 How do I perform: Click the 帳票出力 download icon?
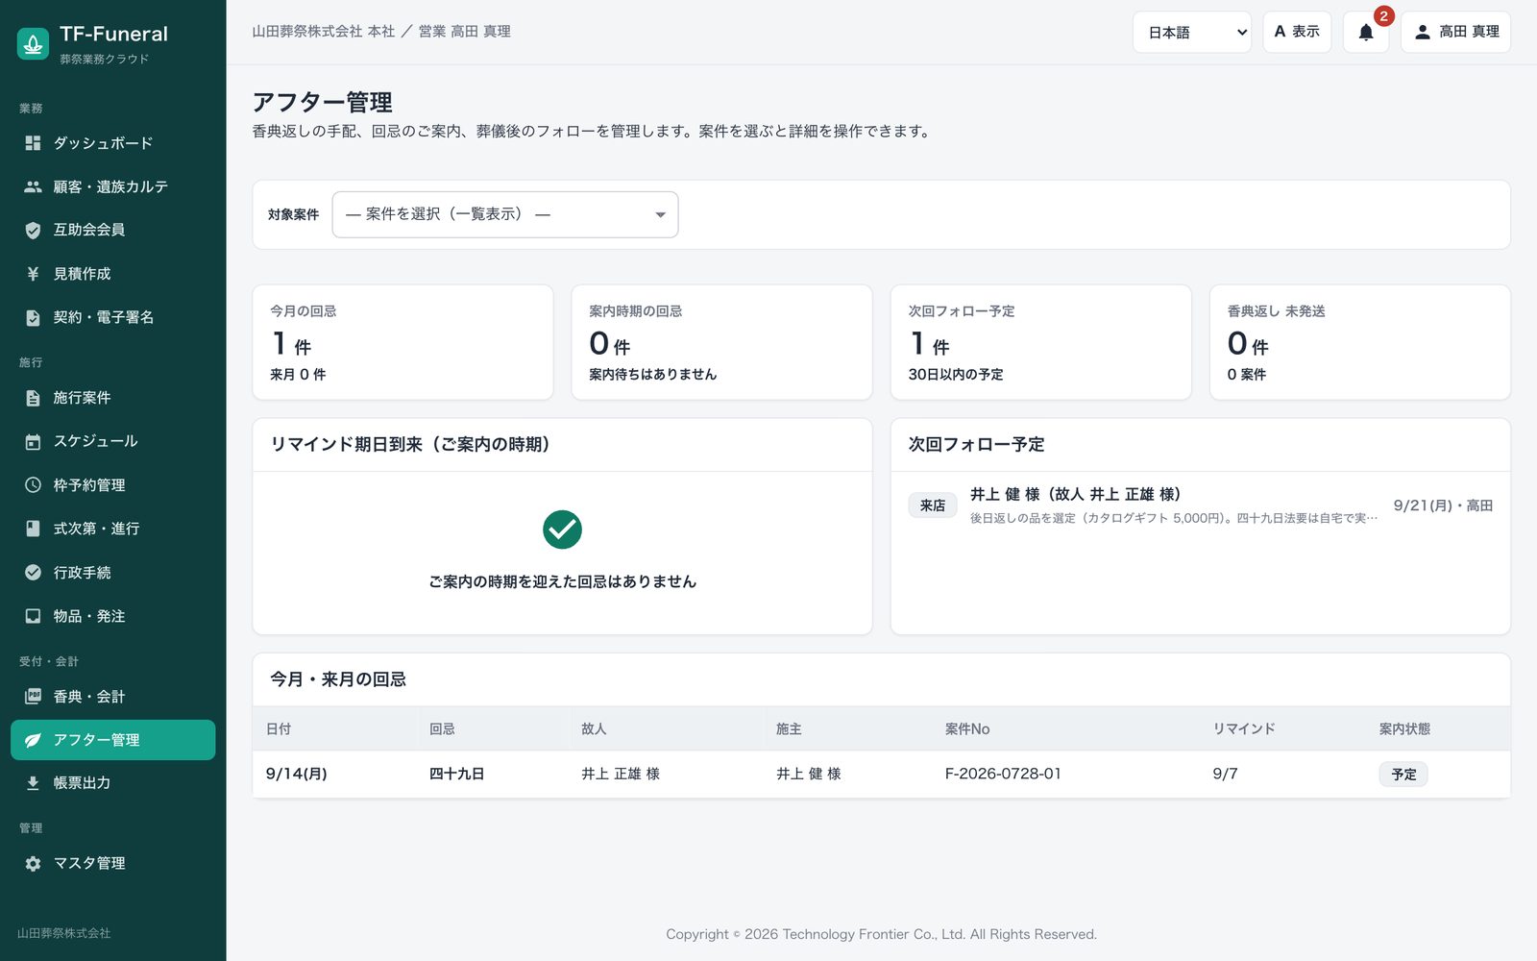pos(33,783)
